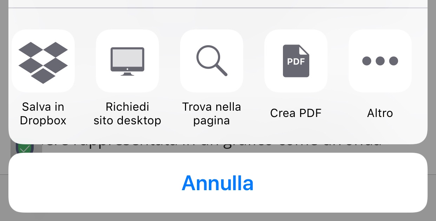This screenshot has width=436, height=221.
Task: Open the "Altro" label for more actions
Action: click(380, 113)
